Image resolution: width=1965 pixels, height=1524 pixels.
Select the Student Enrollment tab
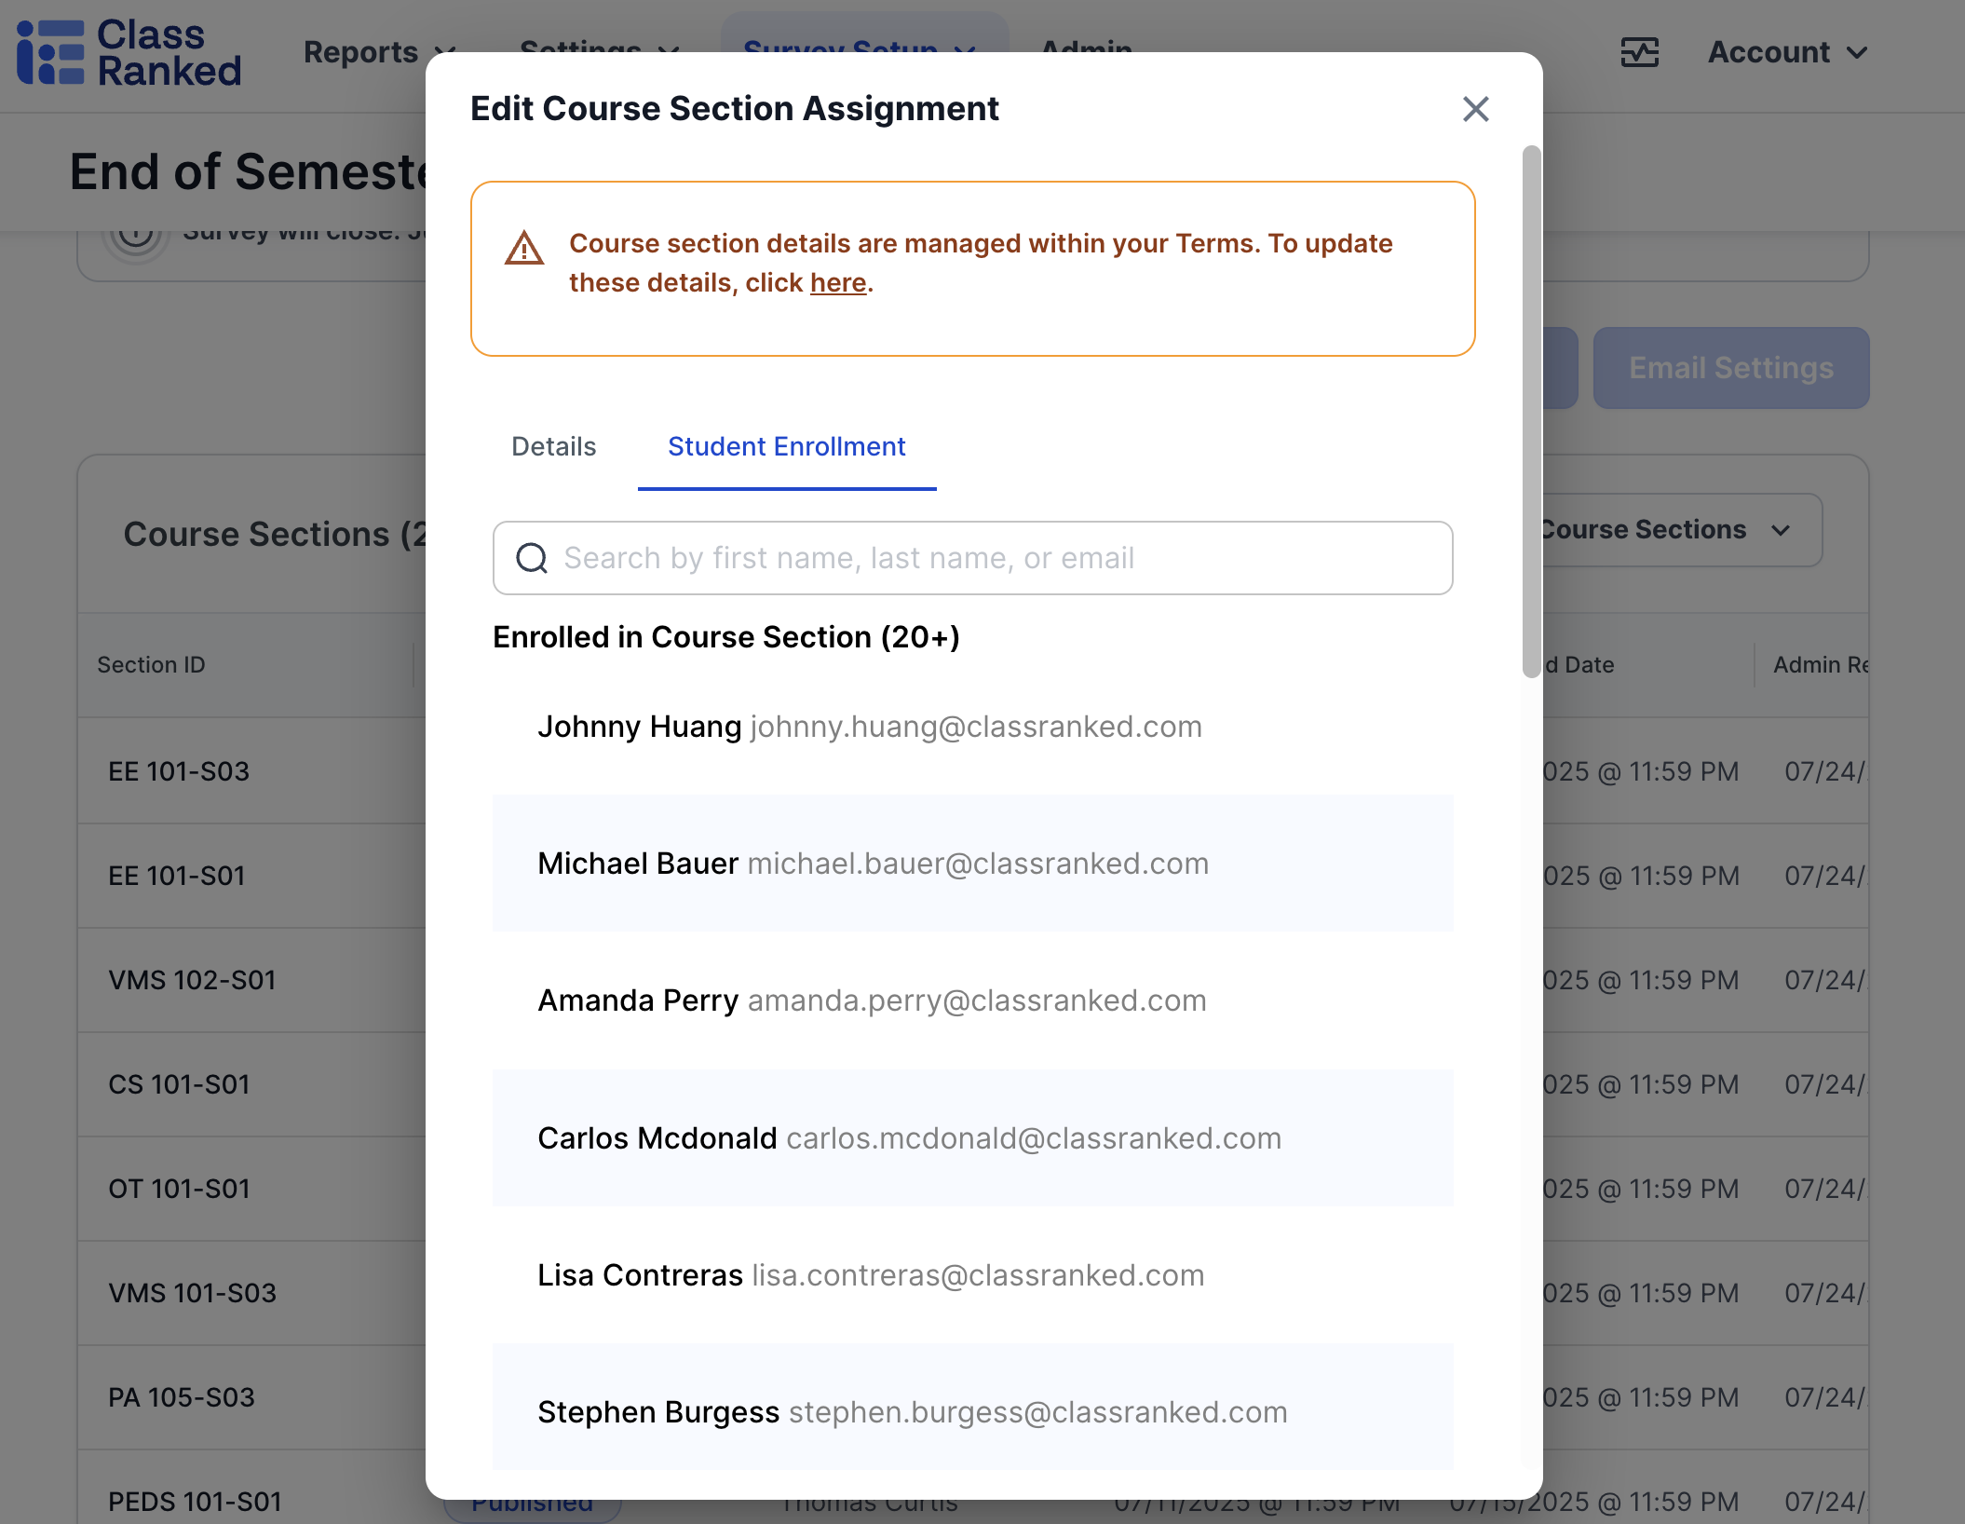[786, 446]
